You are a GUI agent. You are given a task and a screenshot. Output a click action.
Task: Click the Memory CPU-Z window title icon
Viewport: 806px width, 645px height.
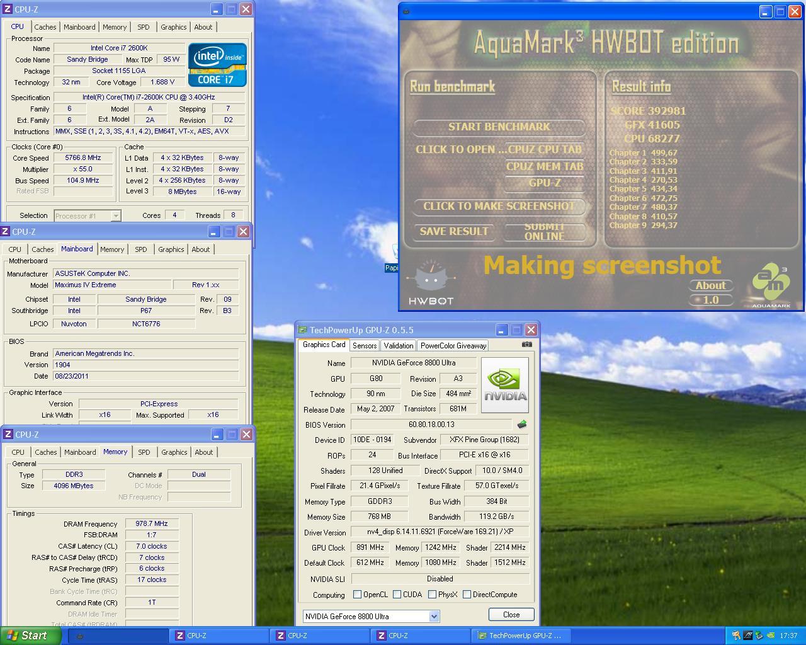[8, 434]
